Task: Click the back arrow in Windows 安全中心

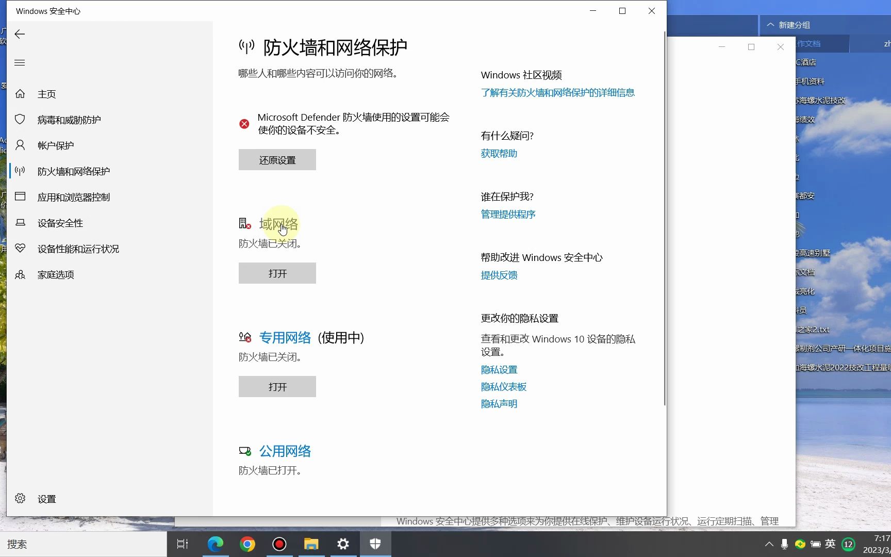Action: pyautogui.click(x=20, y=34)
